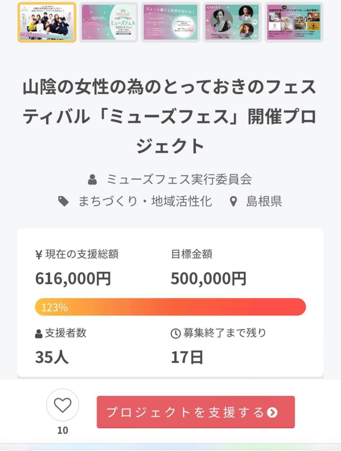Click the clock icon near 募集終了まで残り

pyautogui.click(x=176, y=333)
